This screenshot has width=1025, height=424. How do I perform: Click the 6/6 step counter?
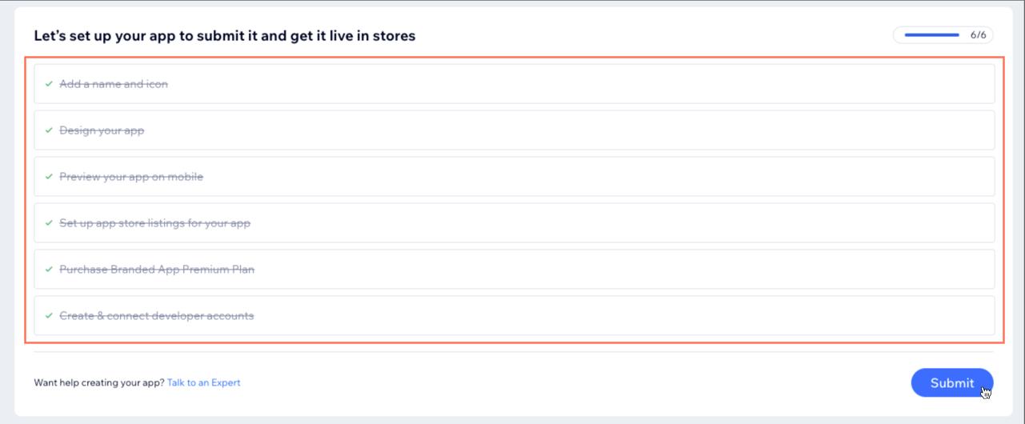[x=978, y=35]
